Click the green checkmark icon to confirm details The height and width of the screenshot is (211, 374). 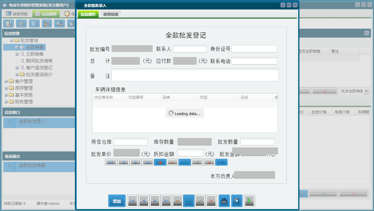[197, 162]
